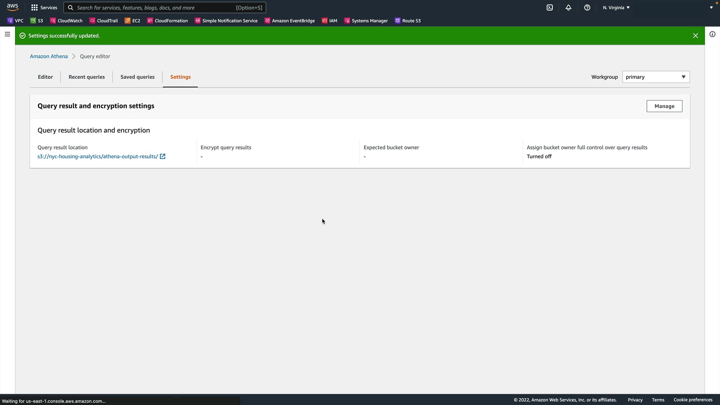Expand the Workgroup primary dropdown

(656, 77)
